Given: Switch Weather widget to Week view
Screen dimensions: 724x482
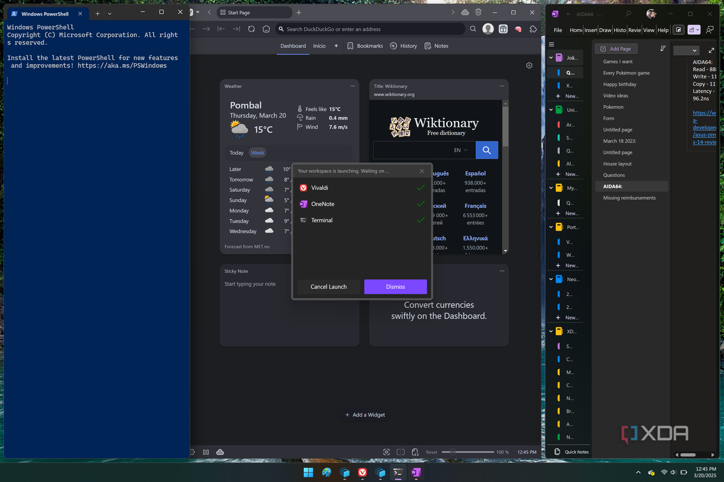Looking at the screenshot, I should 258,152.
